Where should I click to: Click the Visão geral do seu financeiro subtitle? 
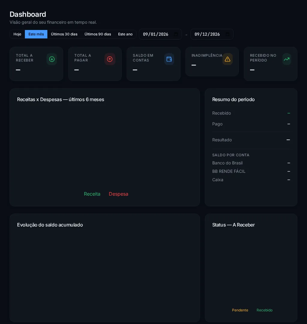(53, 22)
